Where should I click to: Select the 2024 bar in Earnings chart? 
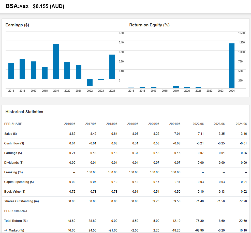[x=112, y=66]
